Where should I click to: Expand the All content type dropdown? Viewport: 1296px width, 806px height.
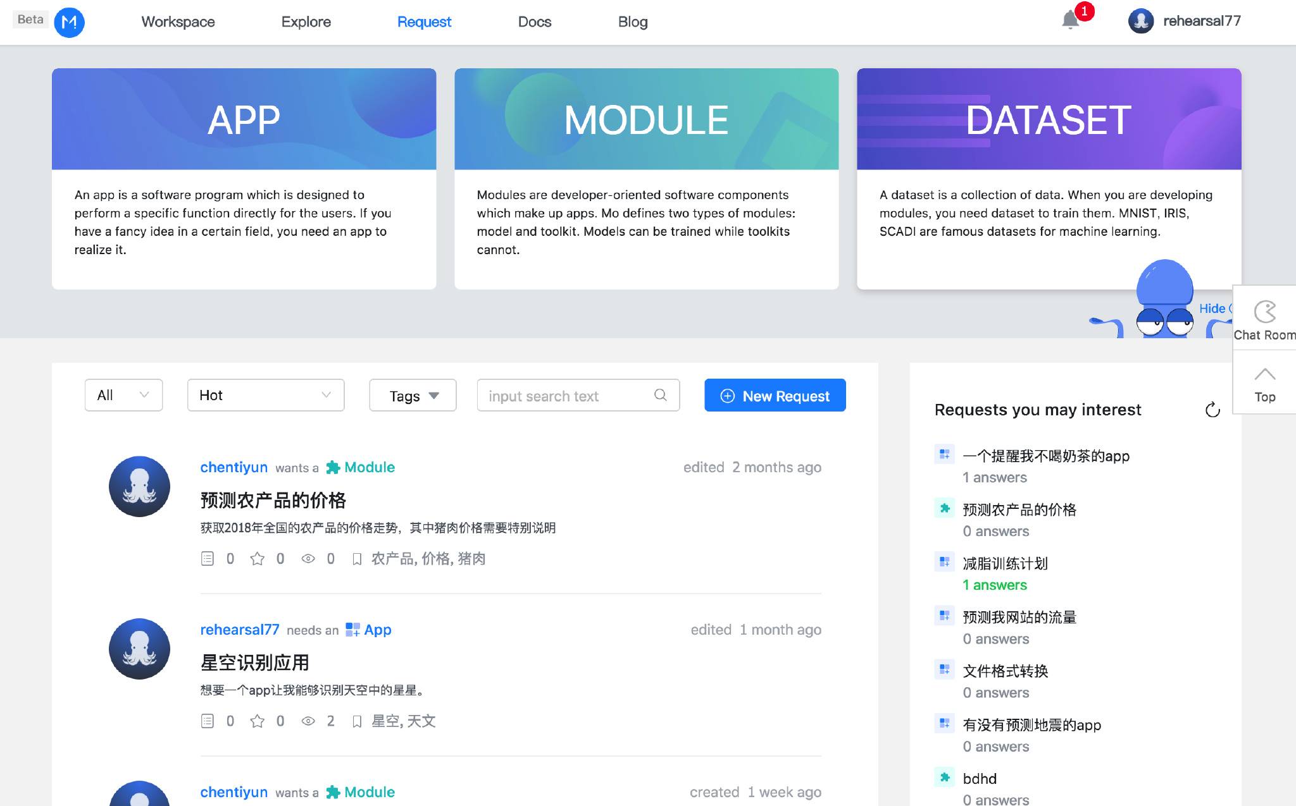[x=121, y=394]
